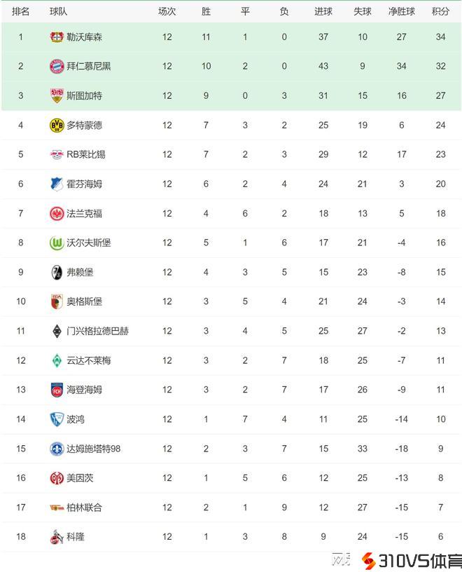This screenshot has height=572, width=462.
Task: Click the Bayern Munich (拜仁慕尼黑) club crest
Action: tap(57, 66)
